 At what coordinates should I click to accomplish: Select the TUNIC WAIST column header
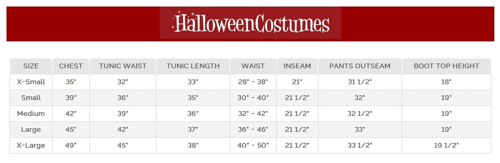coord(123,66)
